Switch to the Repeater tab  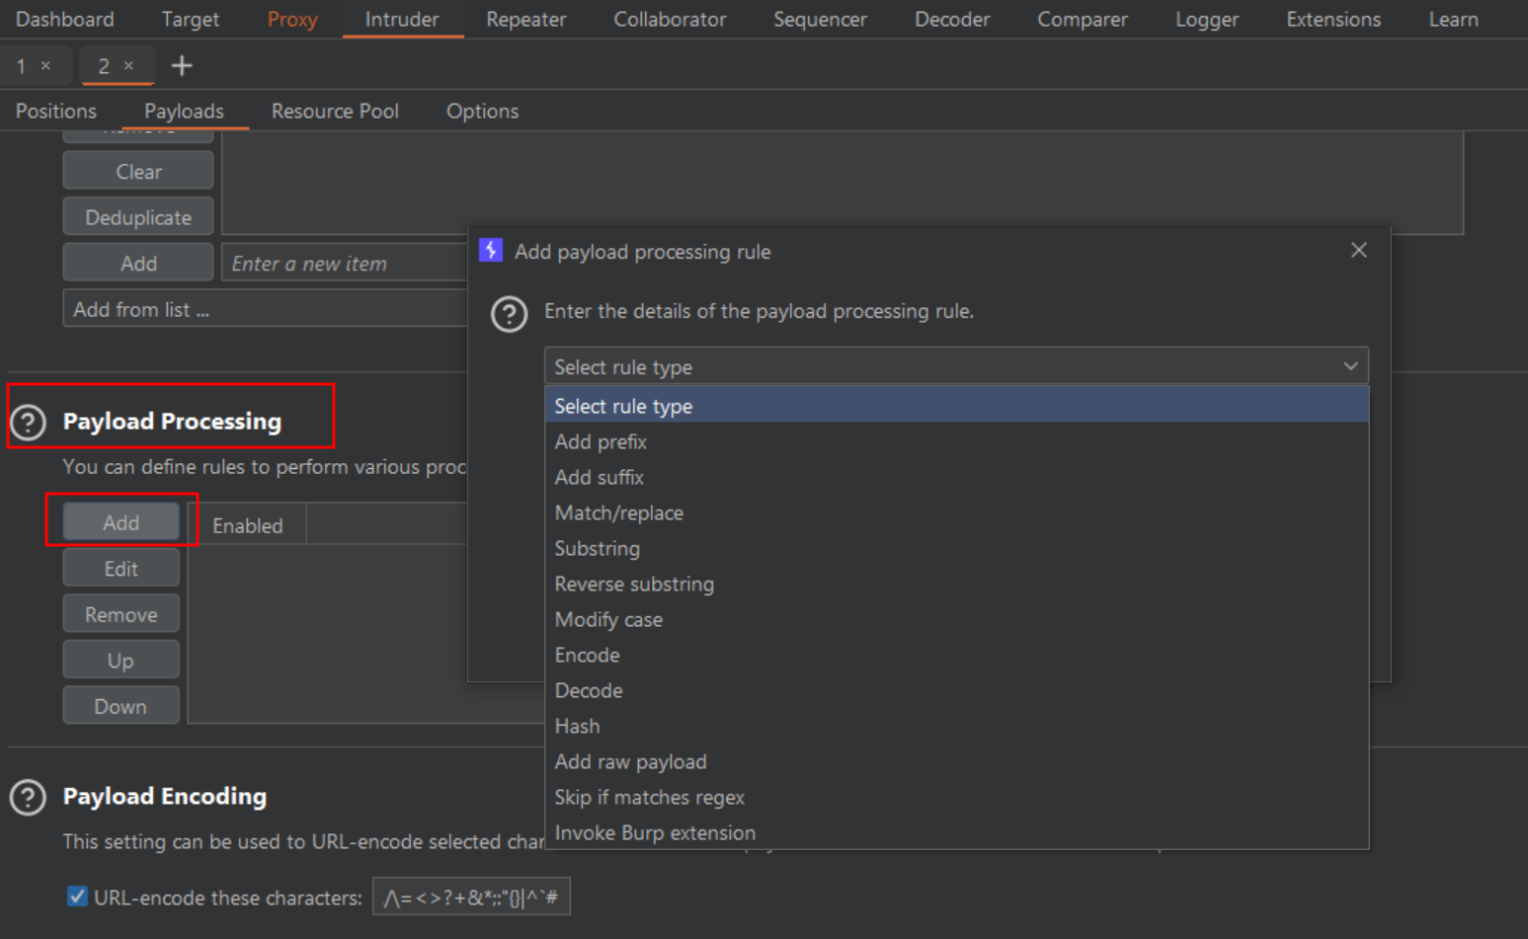(526, 20)
